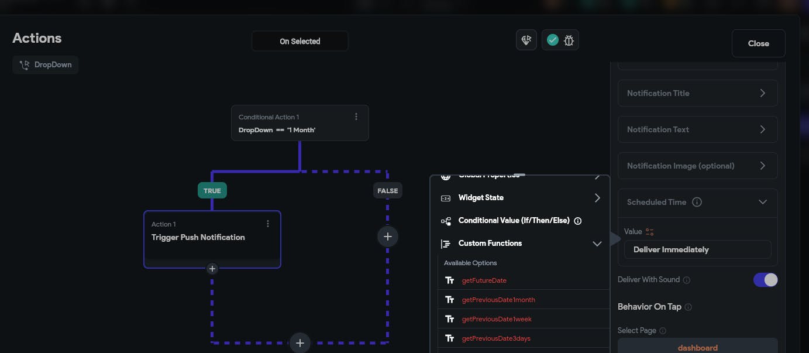Open three-dot menu on Action 1 card
The width and height of the screenshot is (809, 353).
click(x=268, y=224)
